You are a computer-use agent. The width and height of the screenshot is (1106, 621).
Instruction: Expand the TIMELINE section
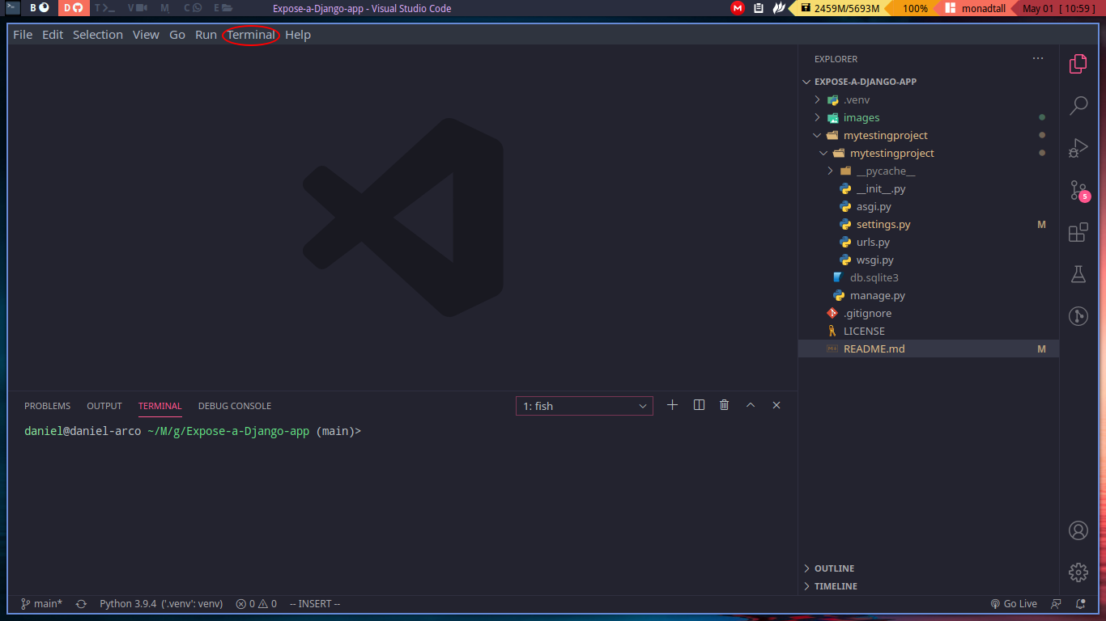click(836, 586)
